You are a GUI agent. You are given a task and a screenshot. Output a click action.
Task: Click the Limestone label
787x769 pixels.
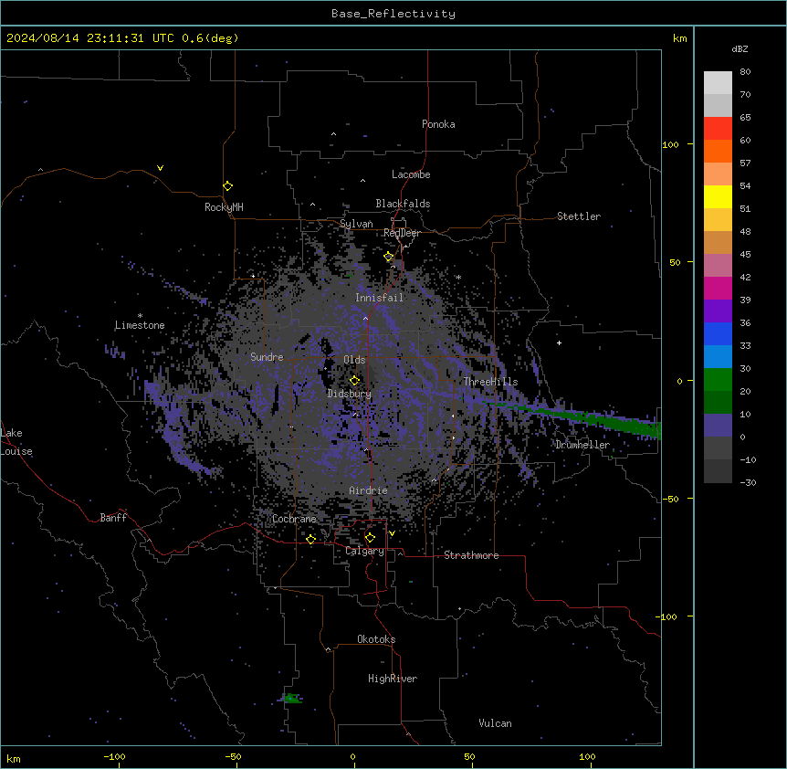(x=140, y=325)
